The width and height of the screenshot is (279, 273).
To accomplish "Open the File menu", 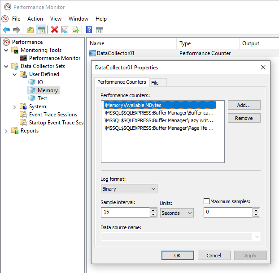I will [x=16, y=19].
